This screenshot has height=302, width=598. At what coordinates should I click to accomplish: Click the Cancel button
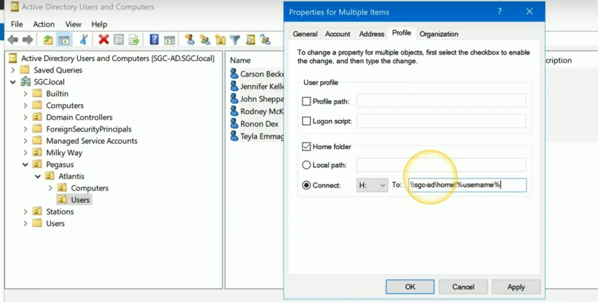tap(463, 287)
